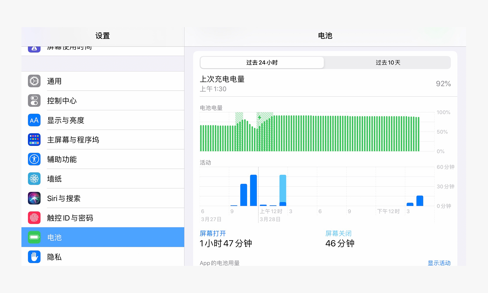Tap the Control Center icon
This screenshot has height=293, width=488.
click(x=34, y=101)
